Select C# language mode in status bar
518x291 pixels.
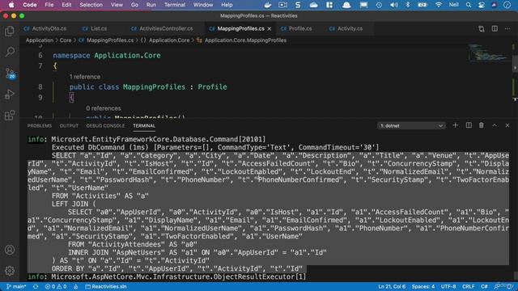click(484, 286)
